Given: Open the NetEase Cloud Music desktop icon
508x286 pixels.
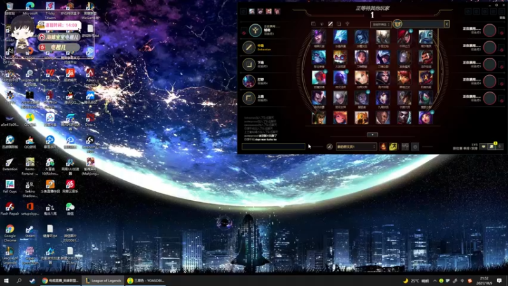Looking at the screenshot, I should tap(70, 186).
